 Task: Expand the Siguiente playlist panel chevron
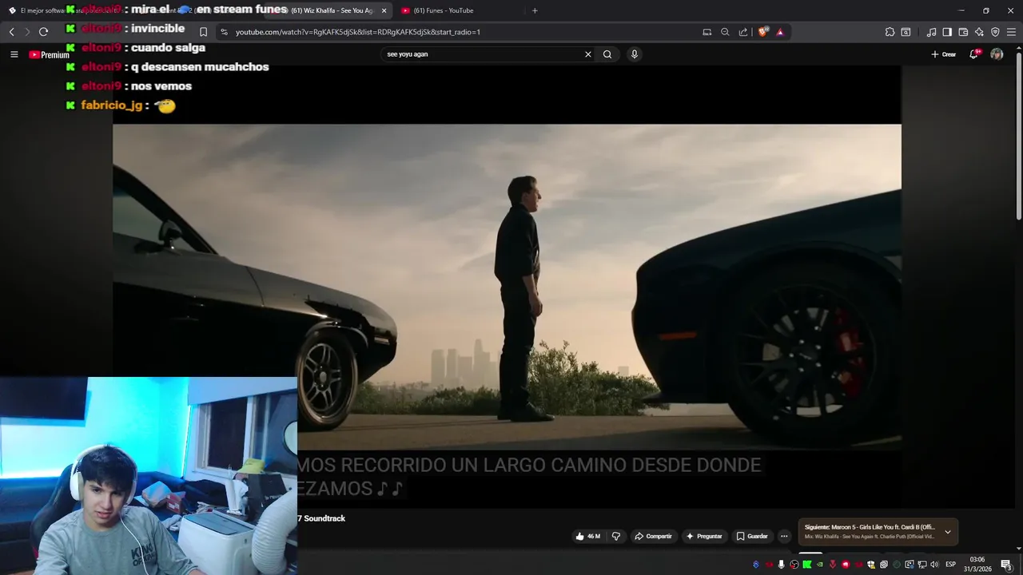pyautogui.click(x=948, y=532)
